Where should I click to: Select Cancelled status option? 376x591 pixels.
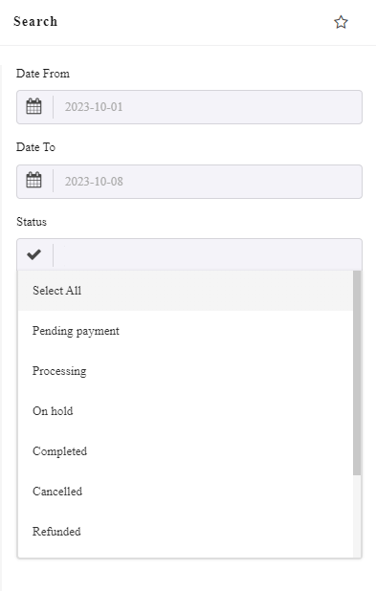186,492
